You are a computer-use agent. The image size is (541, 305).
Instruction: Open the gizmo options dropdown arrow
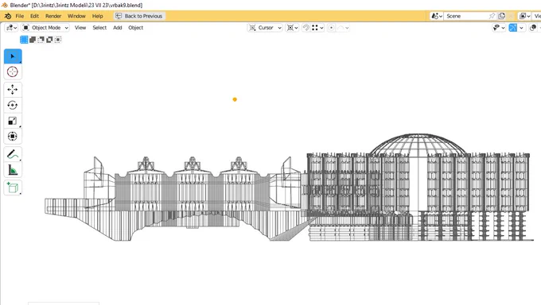[x=521, y=28]
